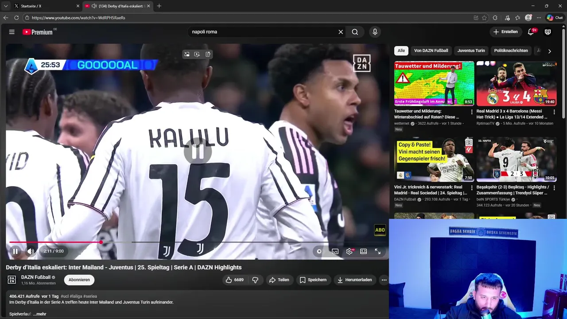Open a new browser tab
This screenshot has width=567, height=319.
pos(159,6)
